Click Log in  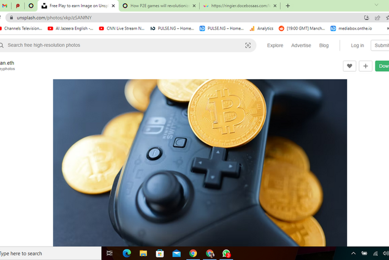click(357, 45)
